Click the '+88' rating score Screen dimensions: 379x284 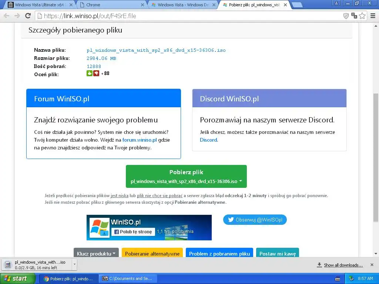pos(105,74)
